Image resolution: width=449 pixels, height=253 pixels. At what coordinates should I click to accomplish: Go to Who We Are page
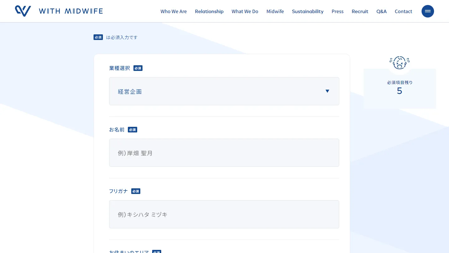pyautogui.click(x=173, y=12)
